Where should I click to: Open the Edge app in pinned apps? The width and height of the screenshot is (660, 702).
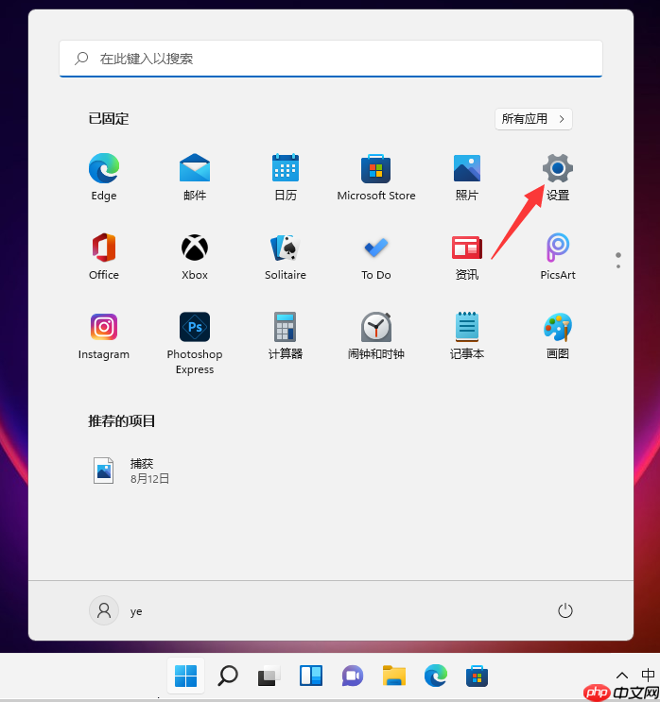[x=104, y=178]
